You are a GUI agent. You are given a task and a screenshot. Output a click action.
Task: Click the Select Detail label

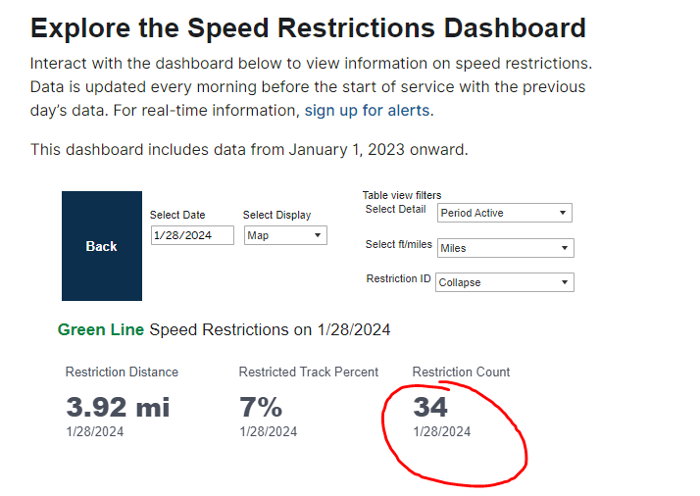395,209
